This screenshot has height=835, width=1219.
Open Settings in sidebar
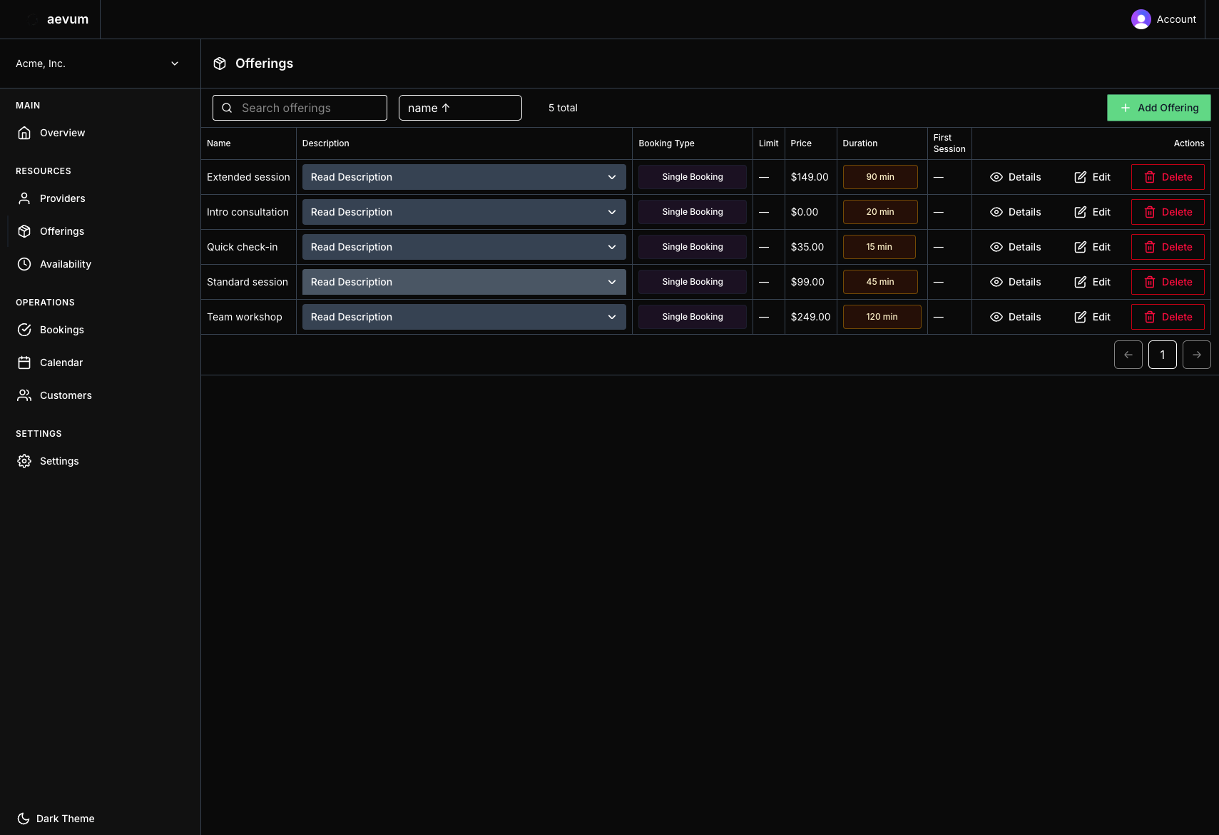[100, 461]
